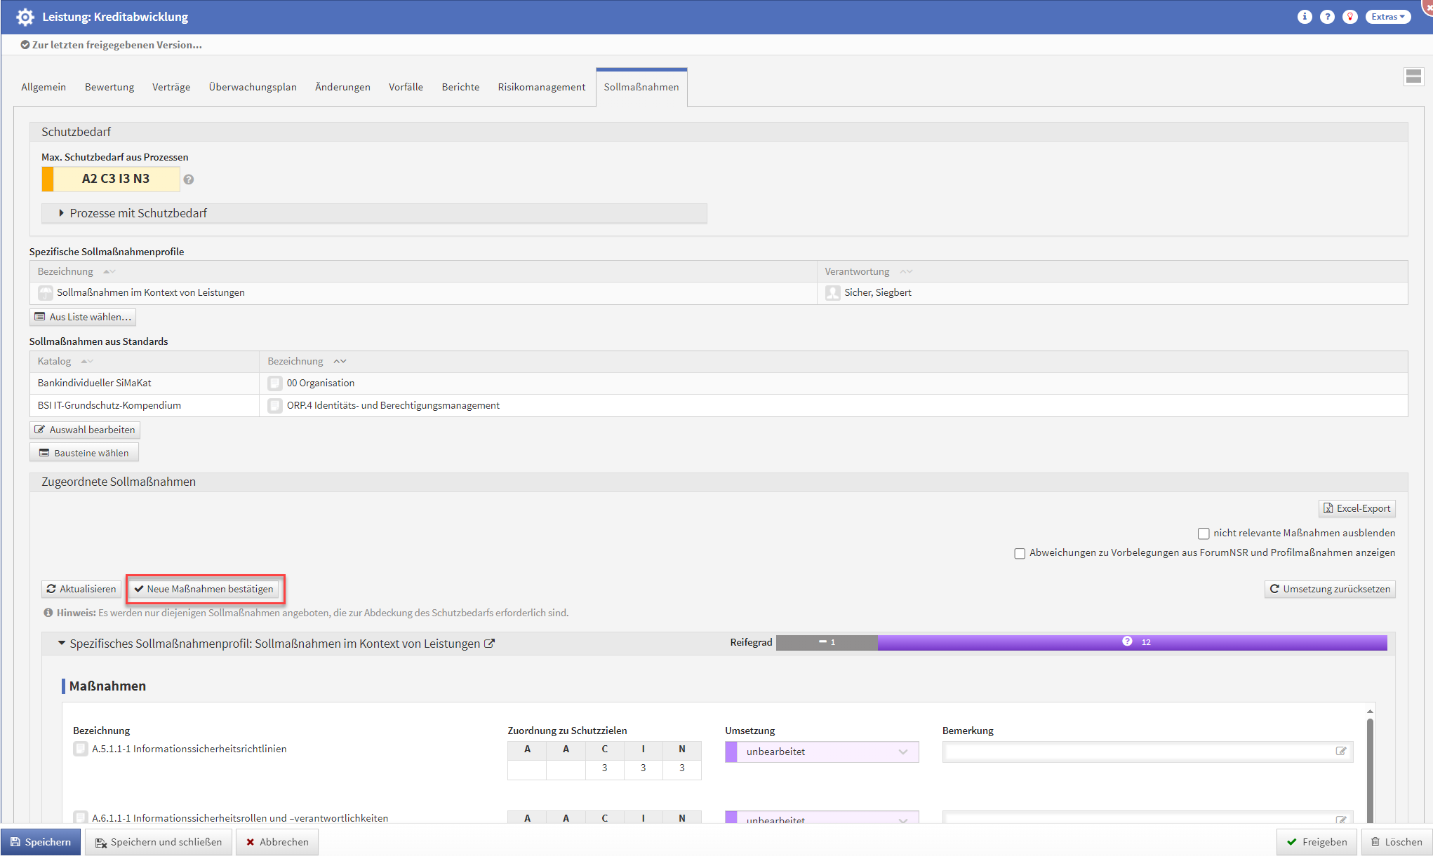Click the settings gear icon in title bar
1433x856 pixels.
pos(25,17)
